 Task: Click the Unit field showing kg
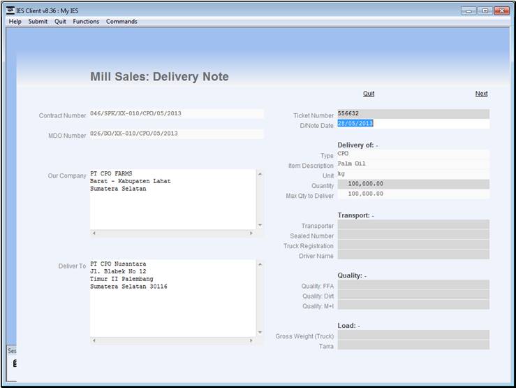pyautogui.click(x=413, y=174)
